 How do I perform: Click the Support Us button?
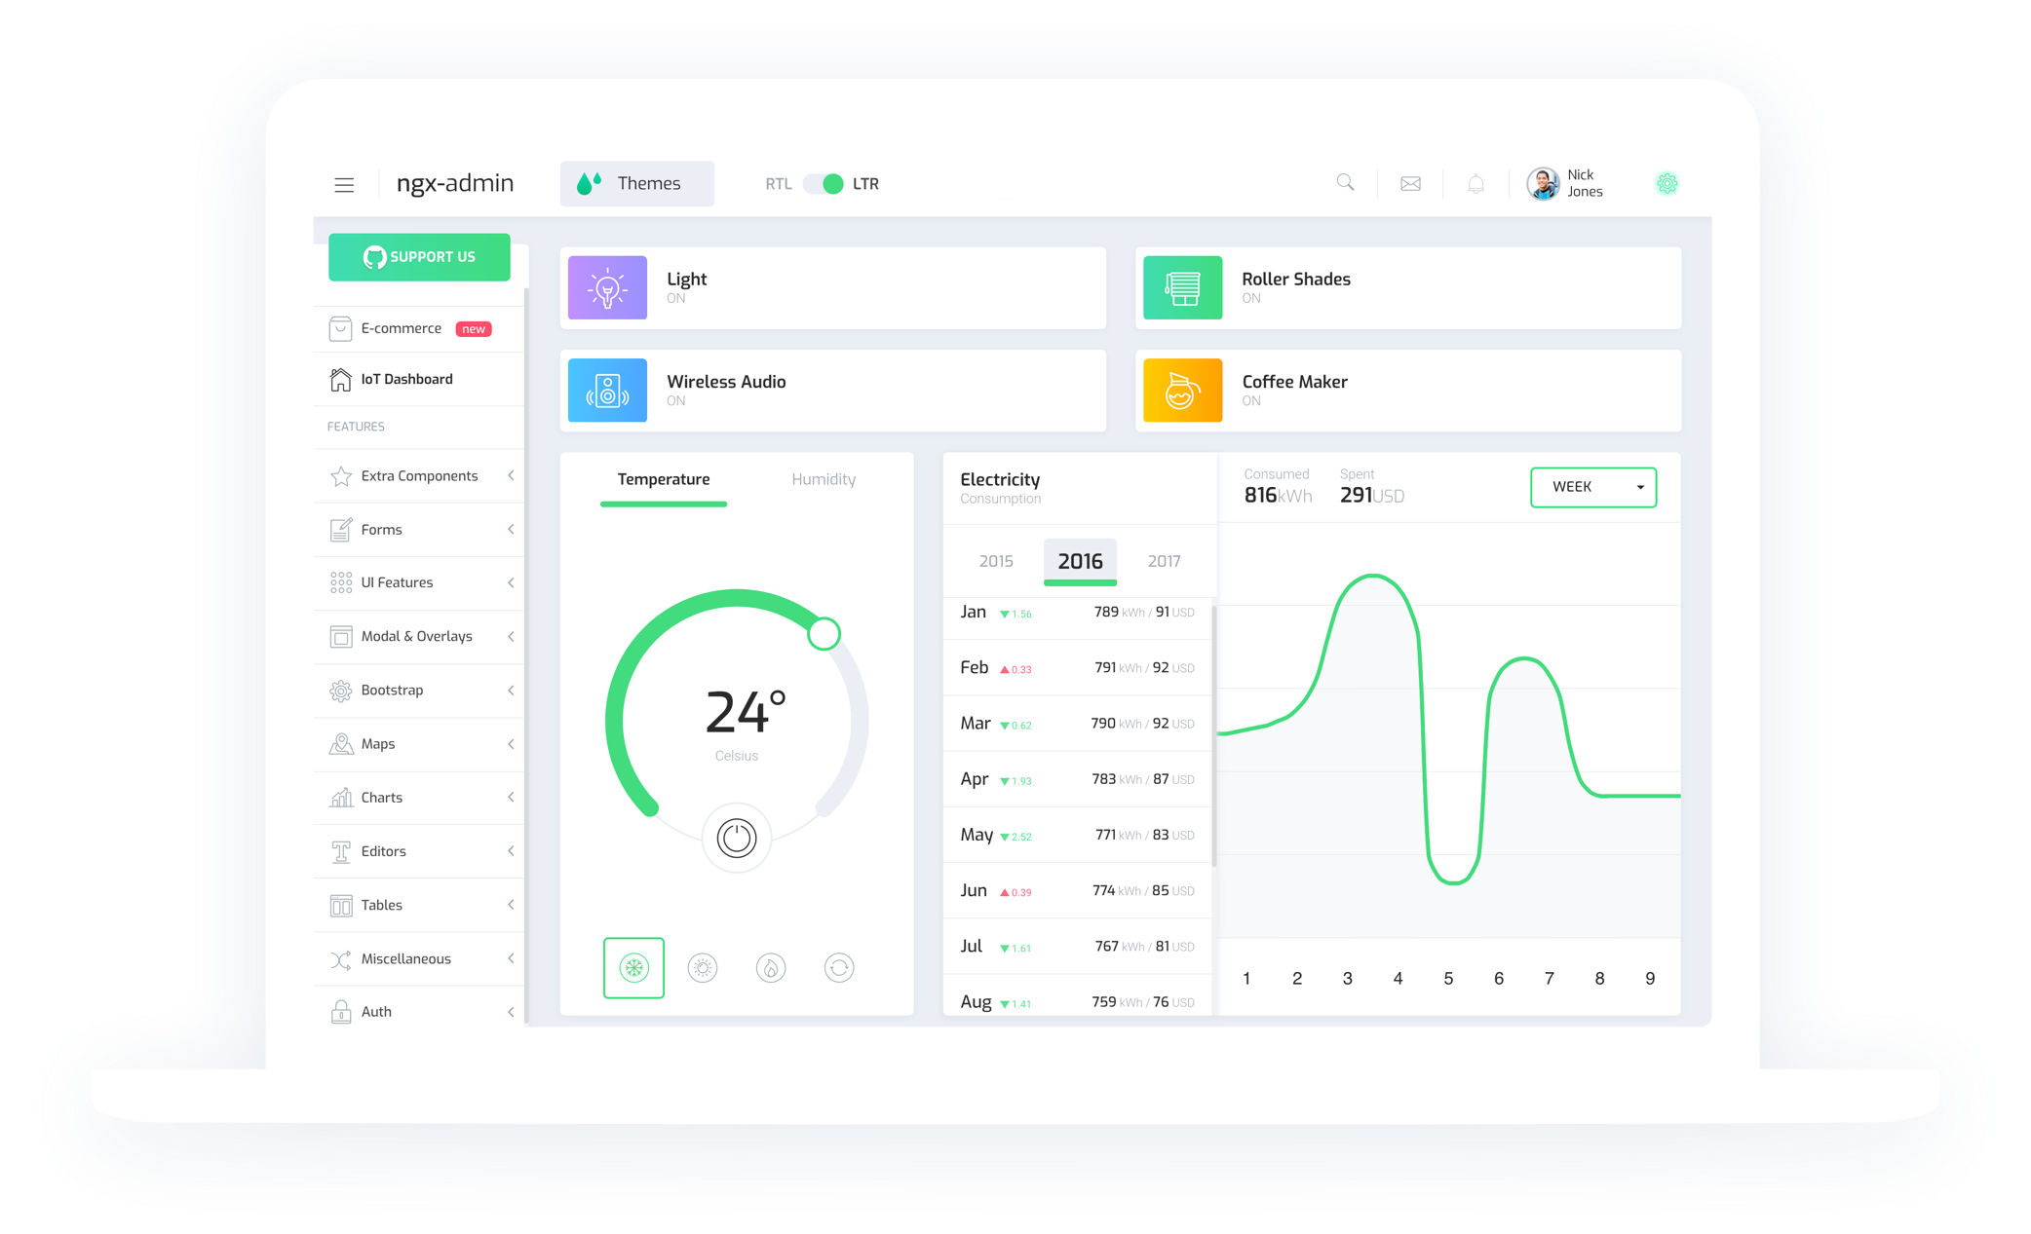[x=419, y=257]
